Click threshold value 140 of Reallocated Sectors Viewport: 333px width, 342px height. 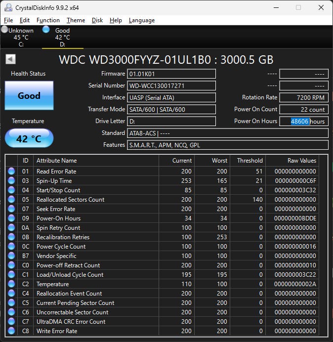tap(257, 199)
